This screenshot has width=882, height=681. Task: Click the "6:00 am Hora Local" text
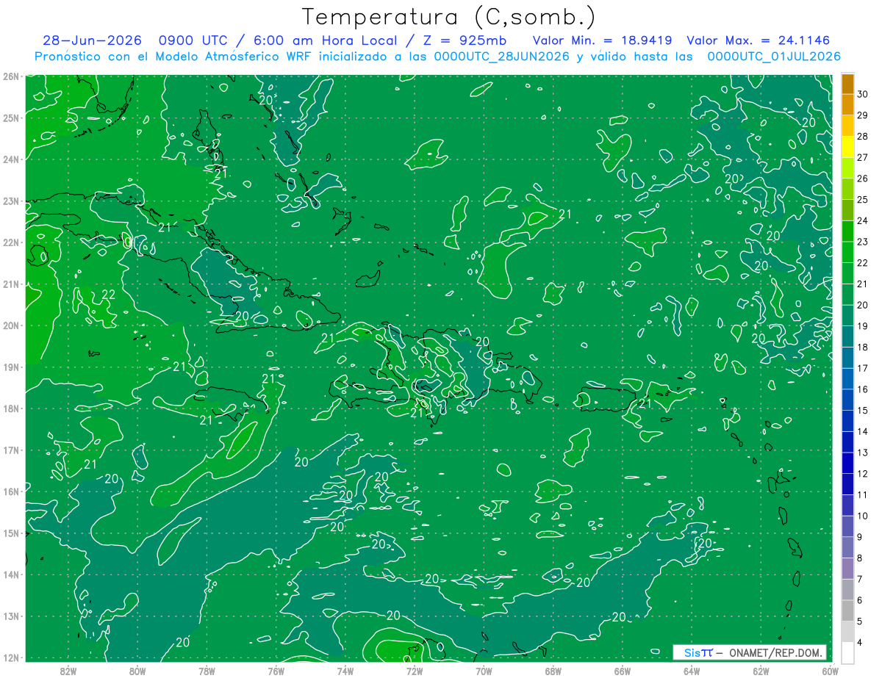[326, 40]
